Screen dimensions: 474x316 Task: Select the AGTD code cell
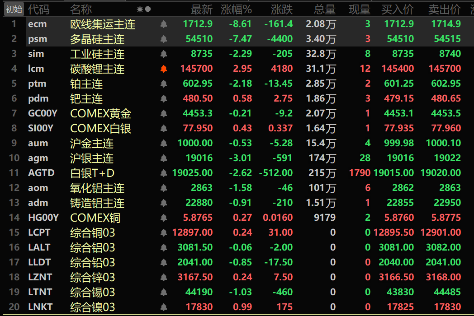point(42,173)
